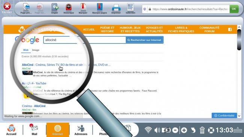Click the battery charging icon

(166, 130)
